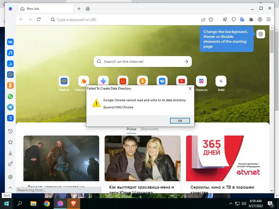Screen dimensions: 279x209
Task: Open the staircase scene news thumbnail
Action: 61,158
